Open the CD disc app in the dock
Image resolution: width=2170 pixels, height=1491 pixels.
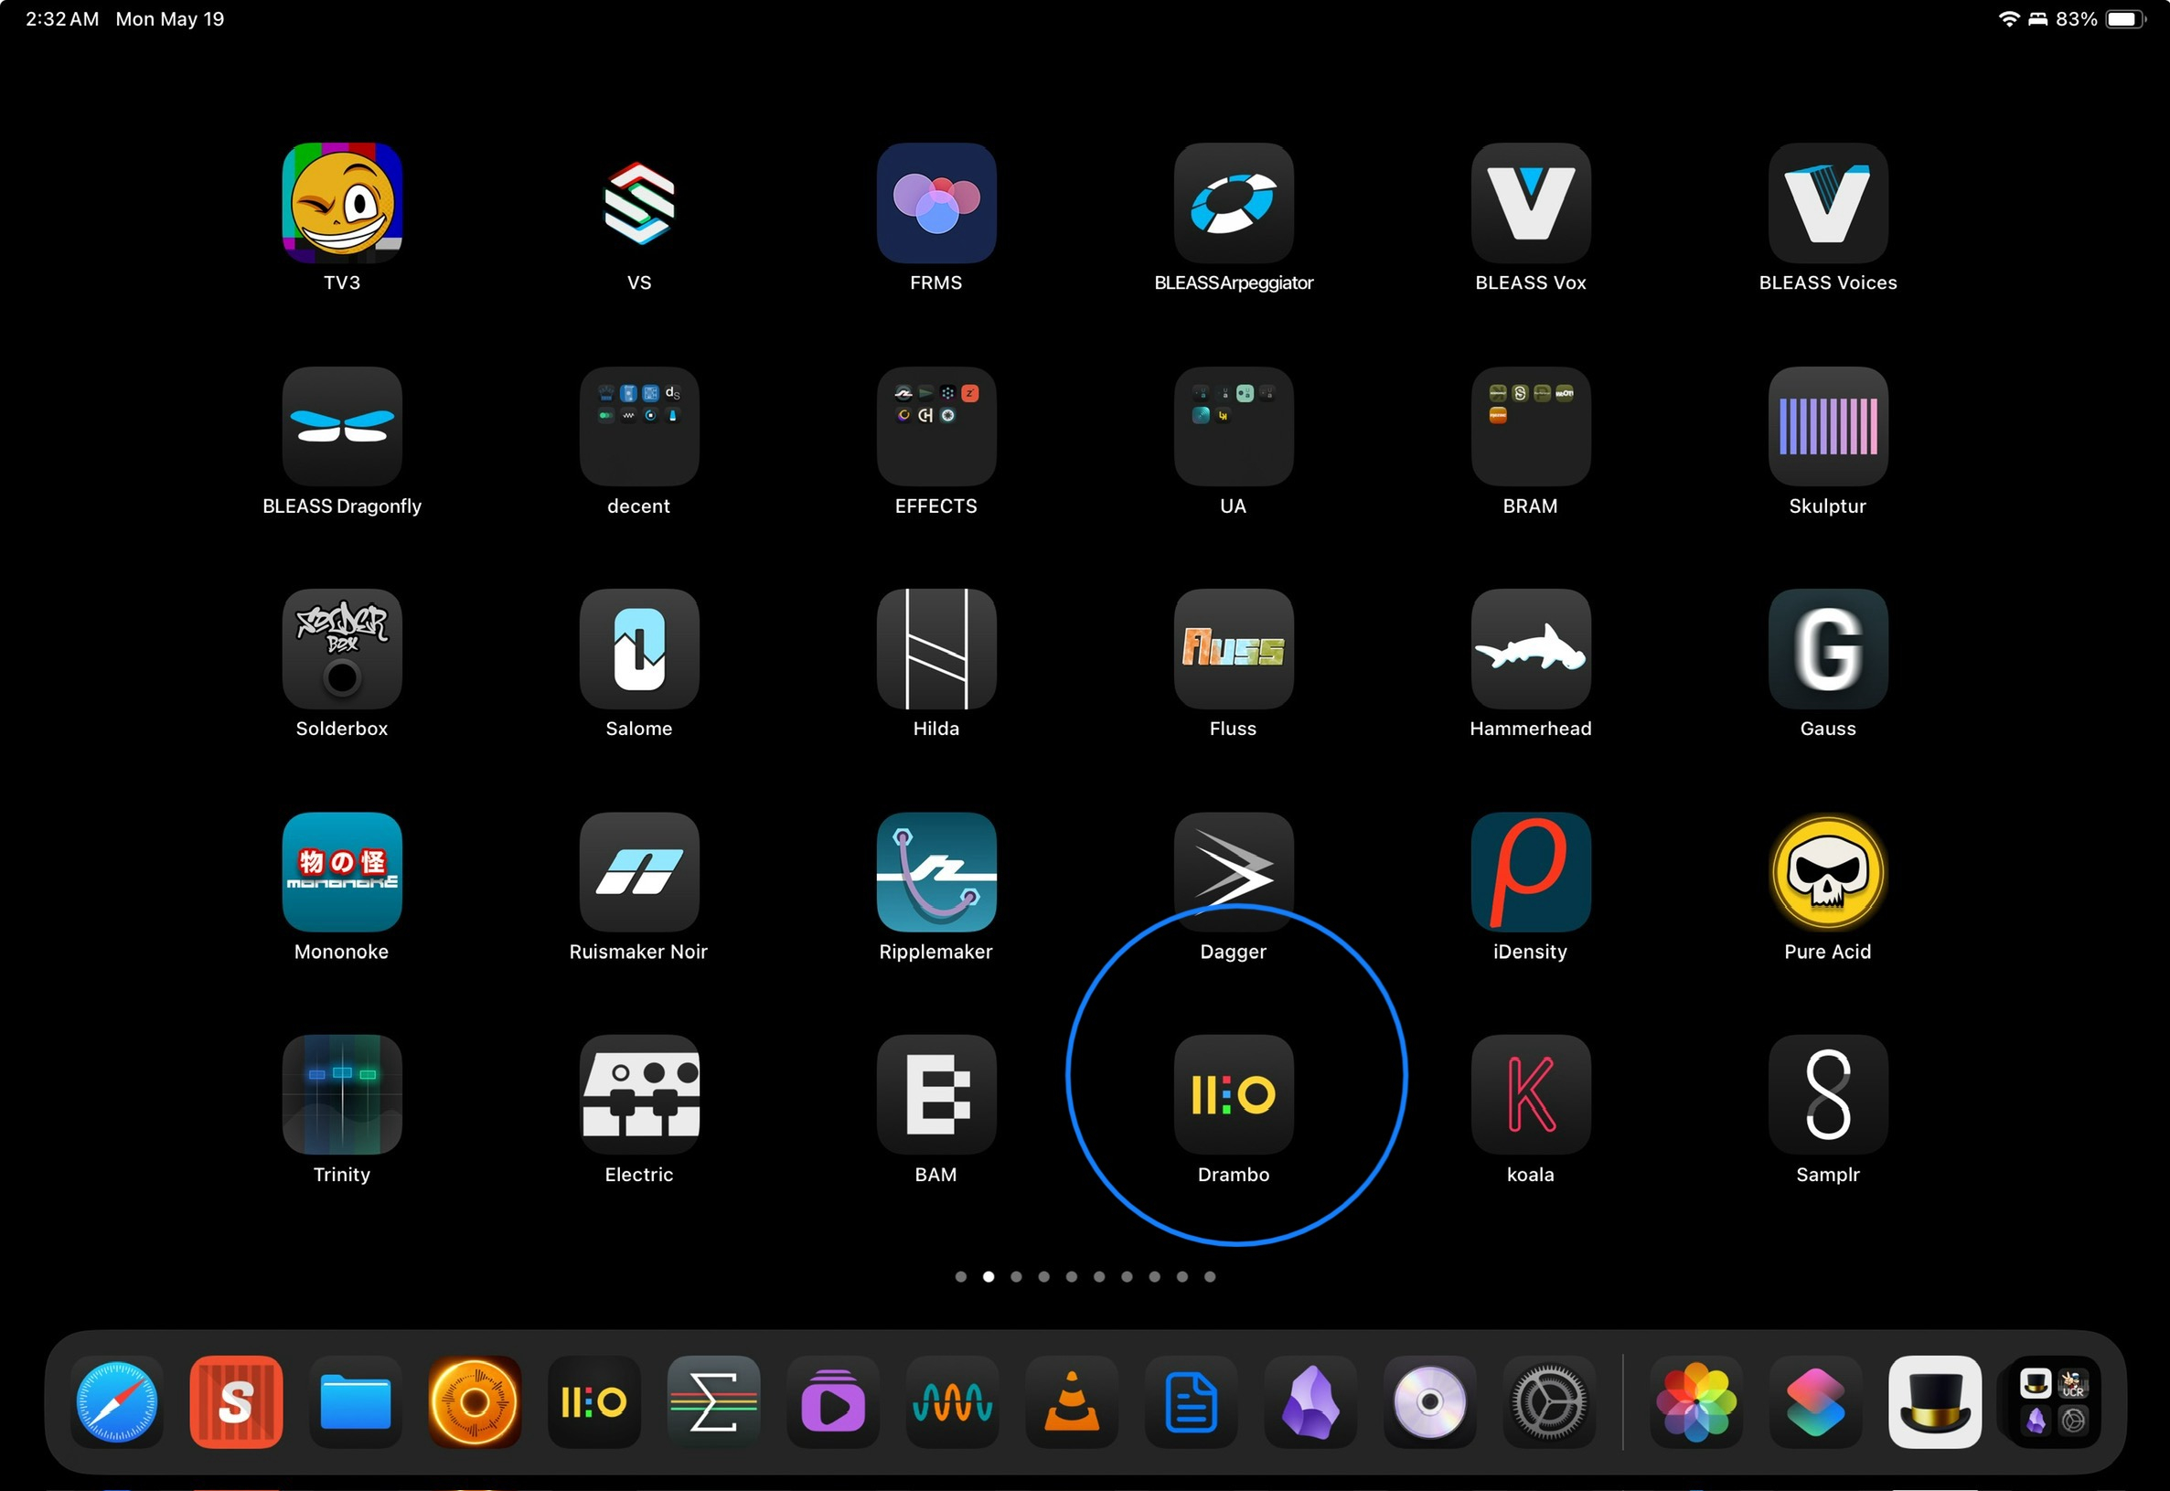click(1430, 1401)
